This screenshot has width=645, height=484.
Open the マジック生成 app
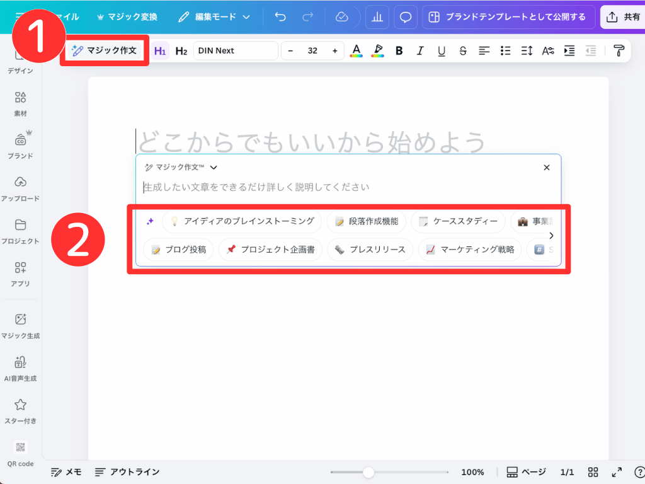coord(20,327)
